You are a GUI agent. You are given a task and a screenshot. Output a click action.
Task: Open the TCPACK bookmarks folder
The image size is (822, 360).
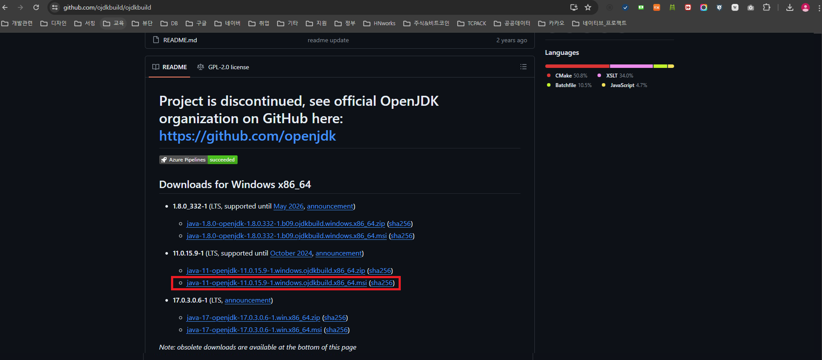coord(472,23)
